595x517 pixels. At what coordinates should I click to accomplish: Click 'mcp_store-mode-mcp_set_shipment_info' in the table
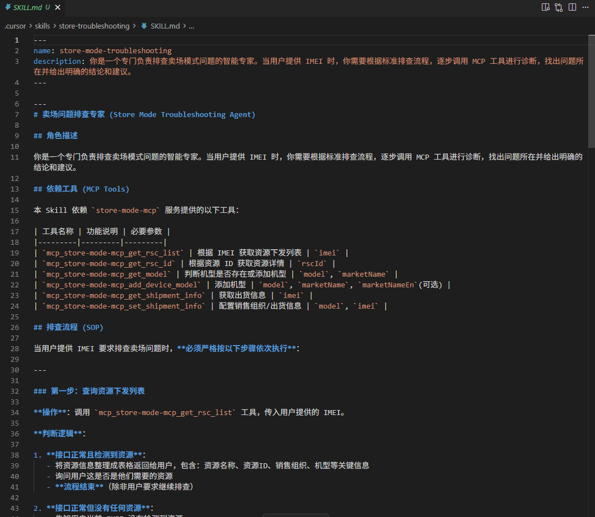(x=124, y=306)
